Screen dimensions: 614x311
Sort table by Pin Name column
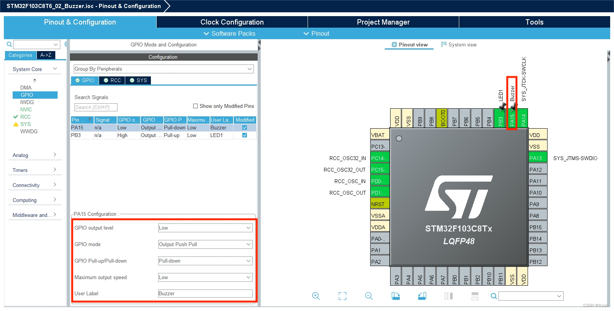pyautogui.click(x=82, y=120)
